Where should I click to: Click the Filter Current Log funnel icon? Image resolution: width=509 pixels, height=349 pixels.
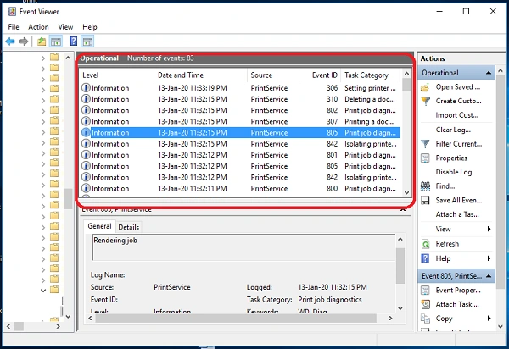(425, 143)
